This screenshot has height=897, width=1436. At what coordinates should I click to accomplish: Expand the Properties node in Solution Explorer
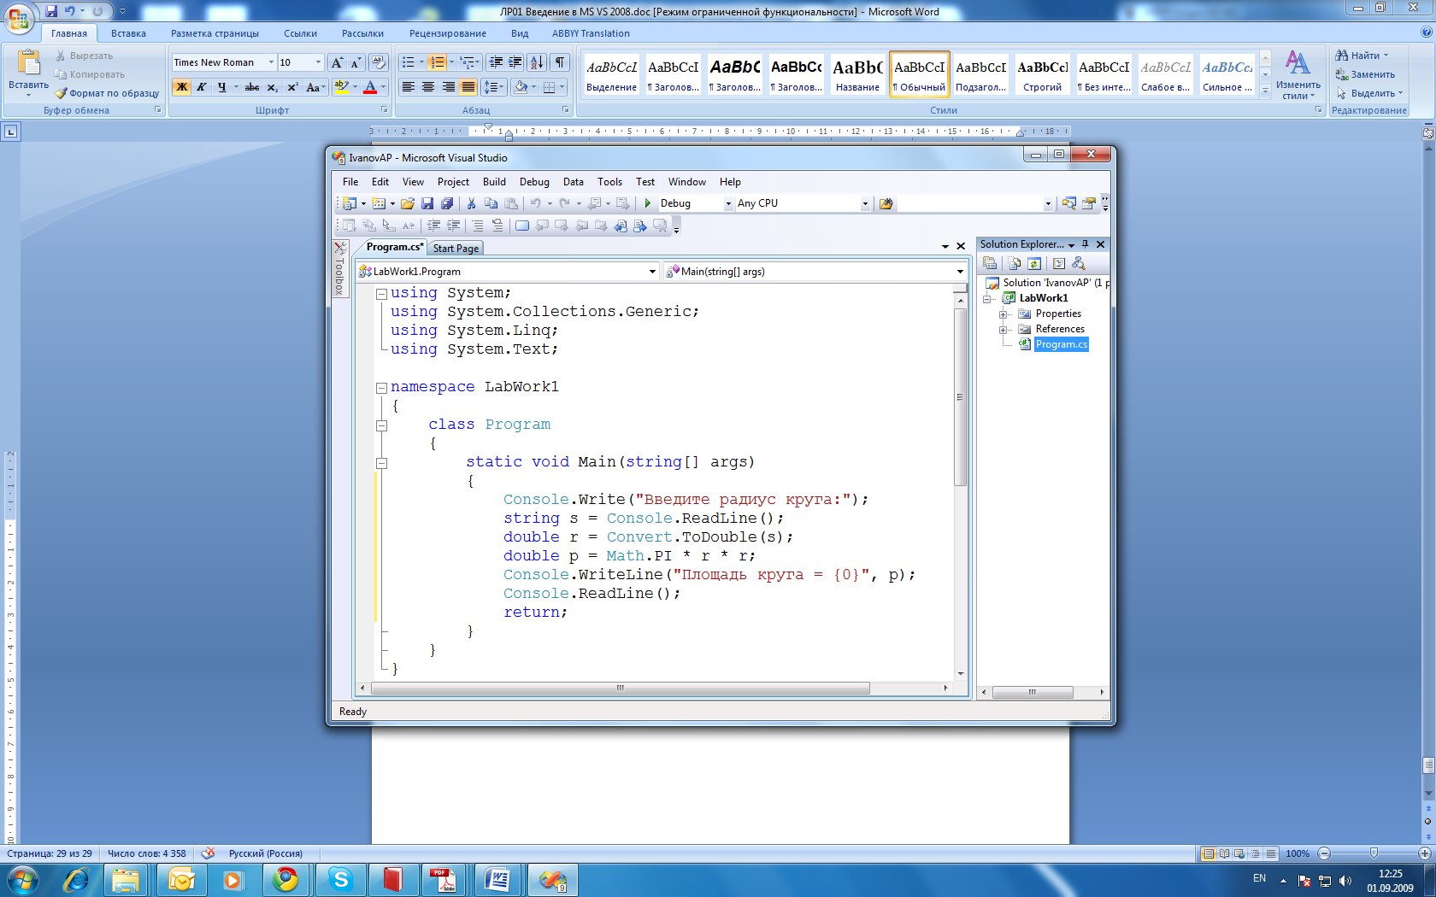(1003, 314)
